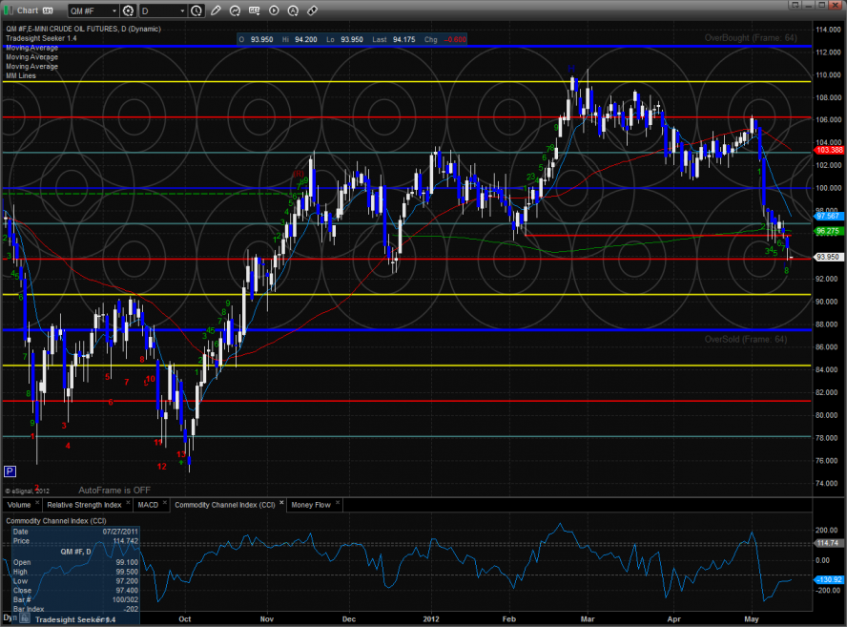Click the symbol settings gear icon
Image resolution: width=847 pixels, height=627 pixels.
pos(127,11)
